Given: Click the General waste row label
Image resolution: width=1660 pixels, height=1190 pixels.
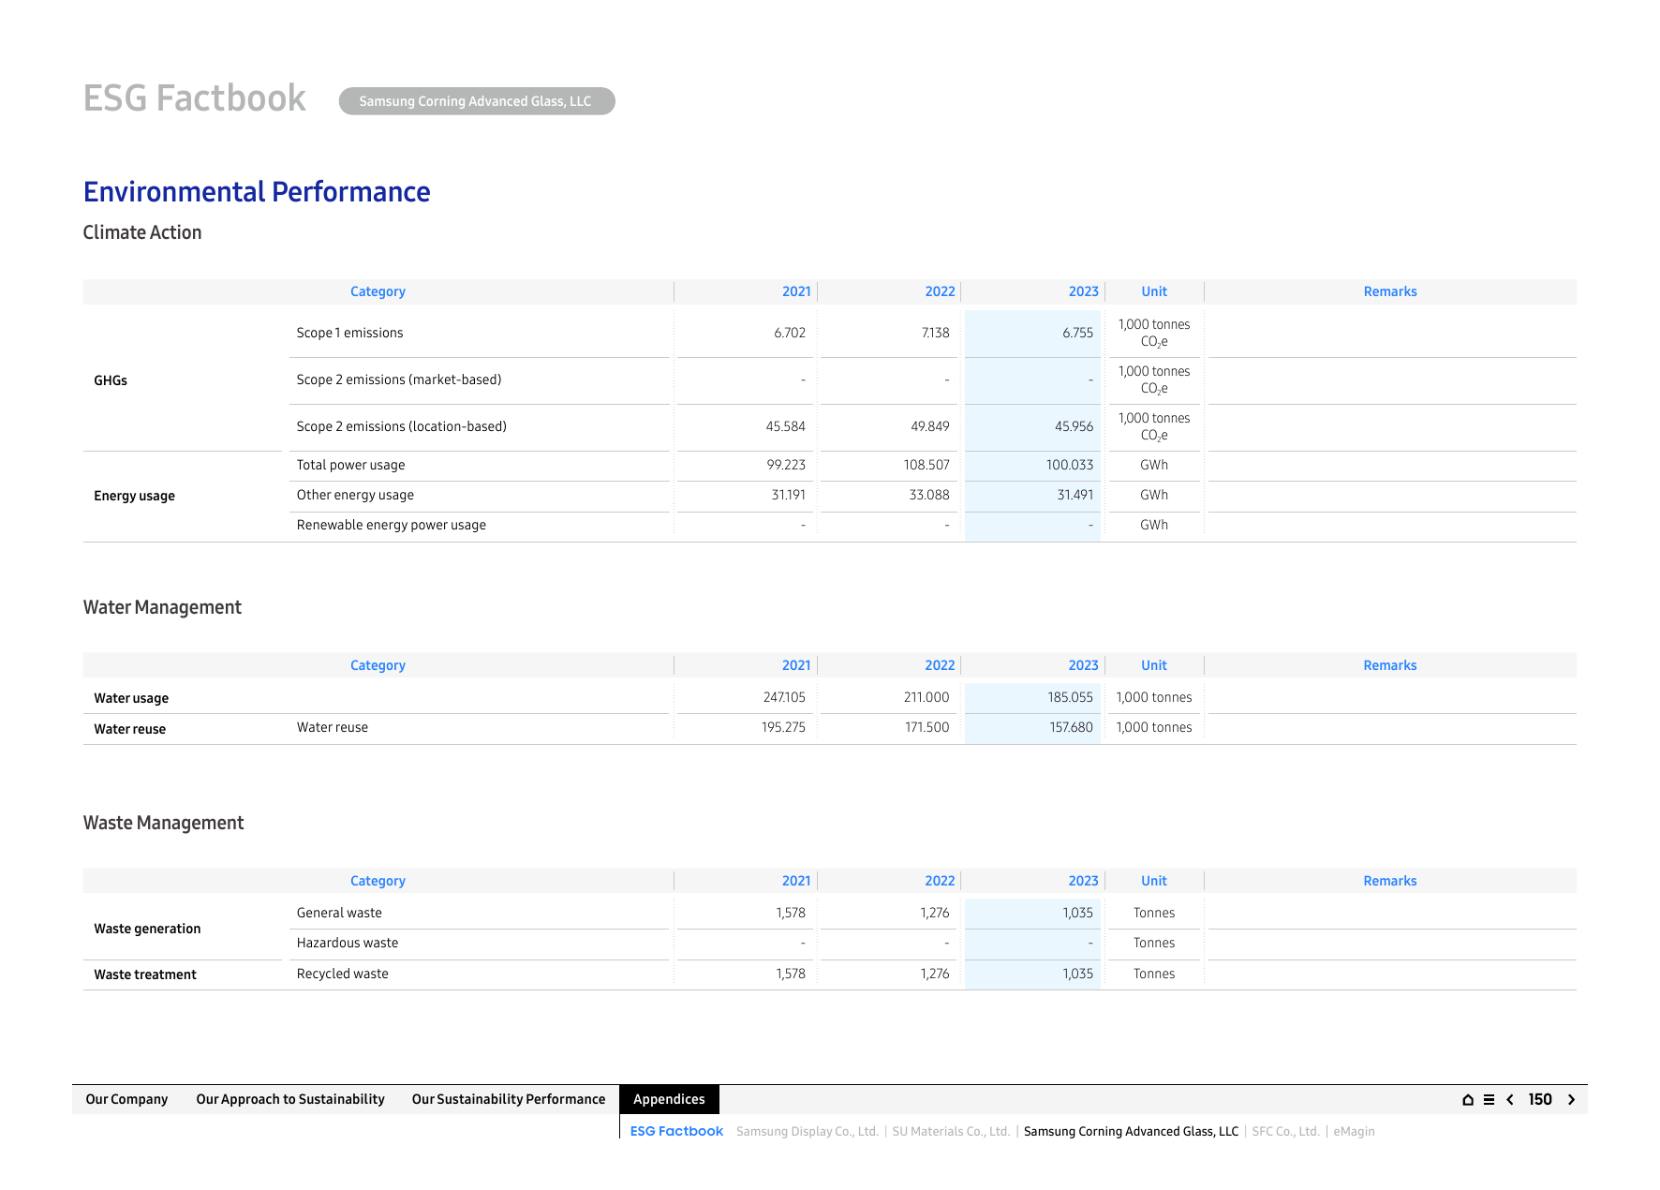Looking at the screenshot, I should pyautogui.click(x=339, y=913).
